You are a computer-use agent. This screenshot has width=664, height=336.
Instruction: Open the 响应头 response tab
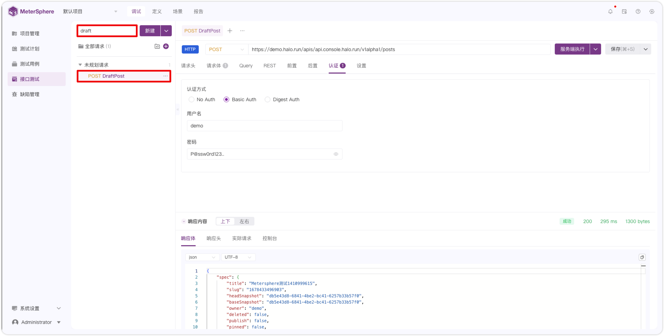pos(214,238)
